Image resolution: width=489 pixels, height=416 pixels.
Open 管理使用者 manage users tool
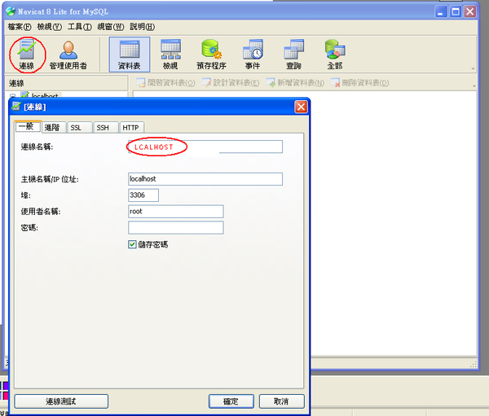click(68, 55)
